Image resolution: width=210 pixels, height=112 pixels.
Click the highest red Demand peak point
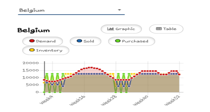tap(91, 68)
